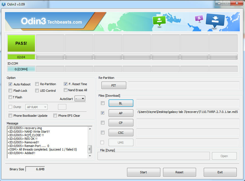Click the "recovery.img" log line
Image resolution: width=245 pixels, height=181 pixels.
(x=25, y=128)
